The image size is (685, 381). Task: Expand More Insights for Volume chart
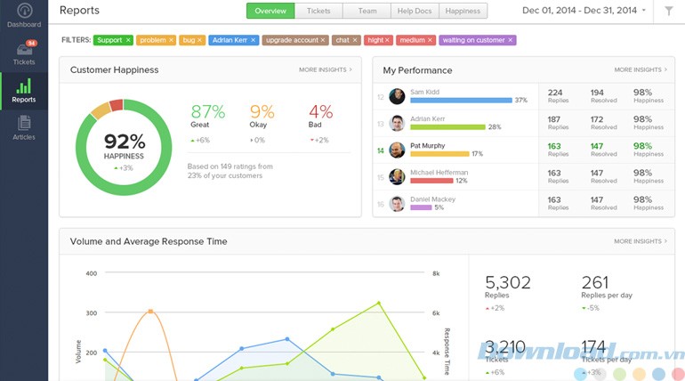pyautogui.click(x=640, y=241)
